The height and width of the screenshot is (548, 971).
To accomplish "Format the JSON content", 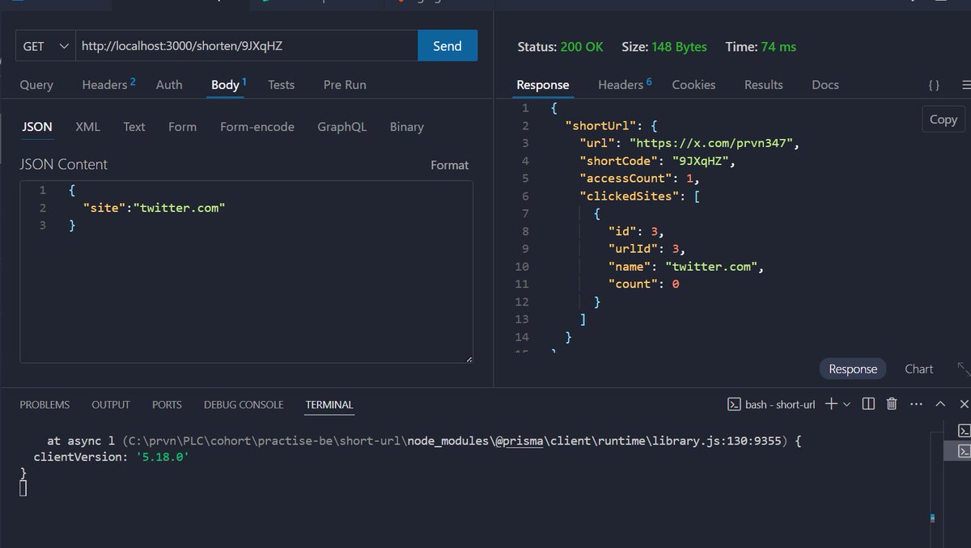I will (449, 165).
